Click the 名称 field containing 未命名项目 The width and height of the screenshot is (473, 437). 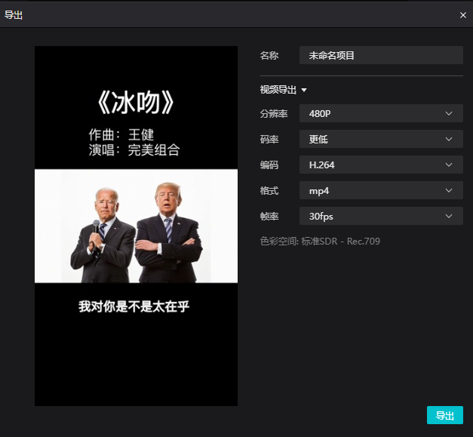click(x=380, y=55)
